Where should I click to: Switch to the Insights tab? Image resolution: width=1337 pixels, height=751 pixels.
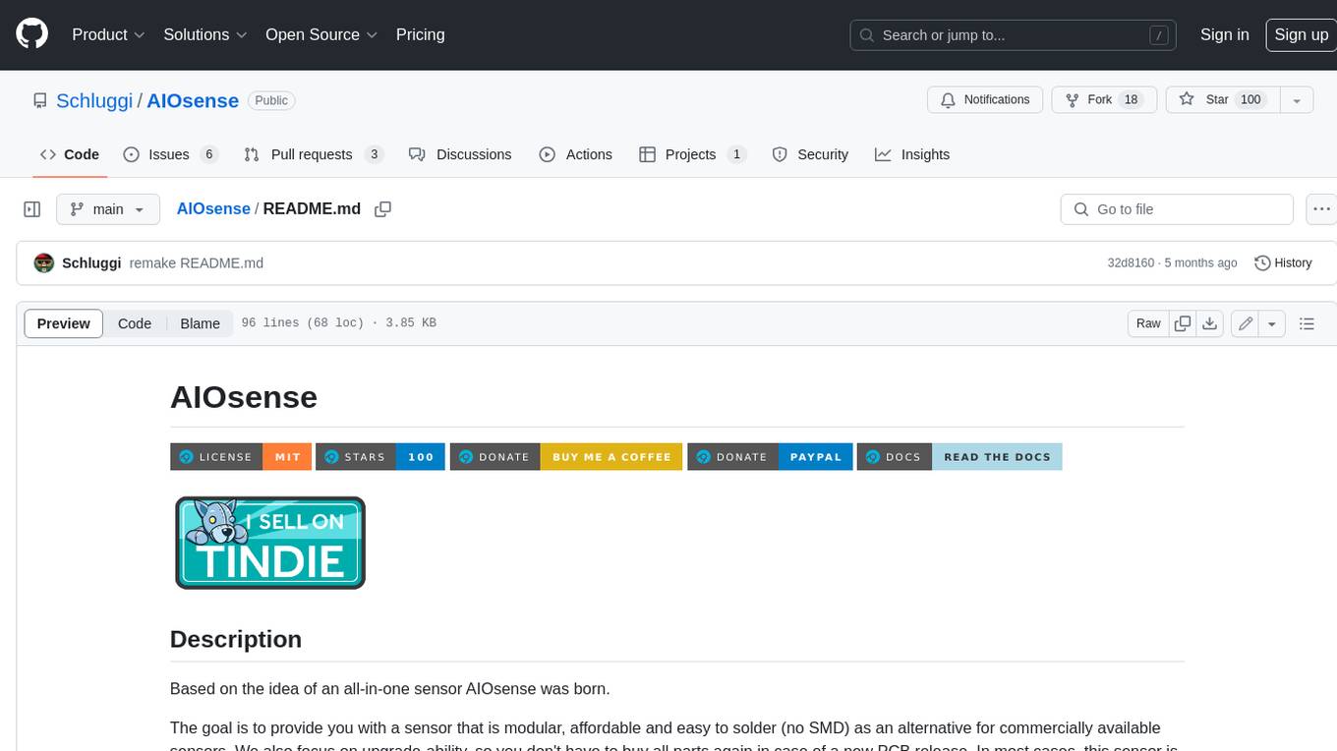(912, 154)
